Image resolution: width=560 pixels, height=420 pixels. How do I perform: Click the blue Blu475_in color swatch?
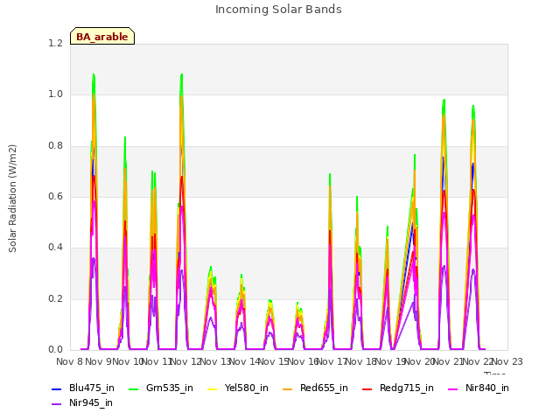point(56,388)
